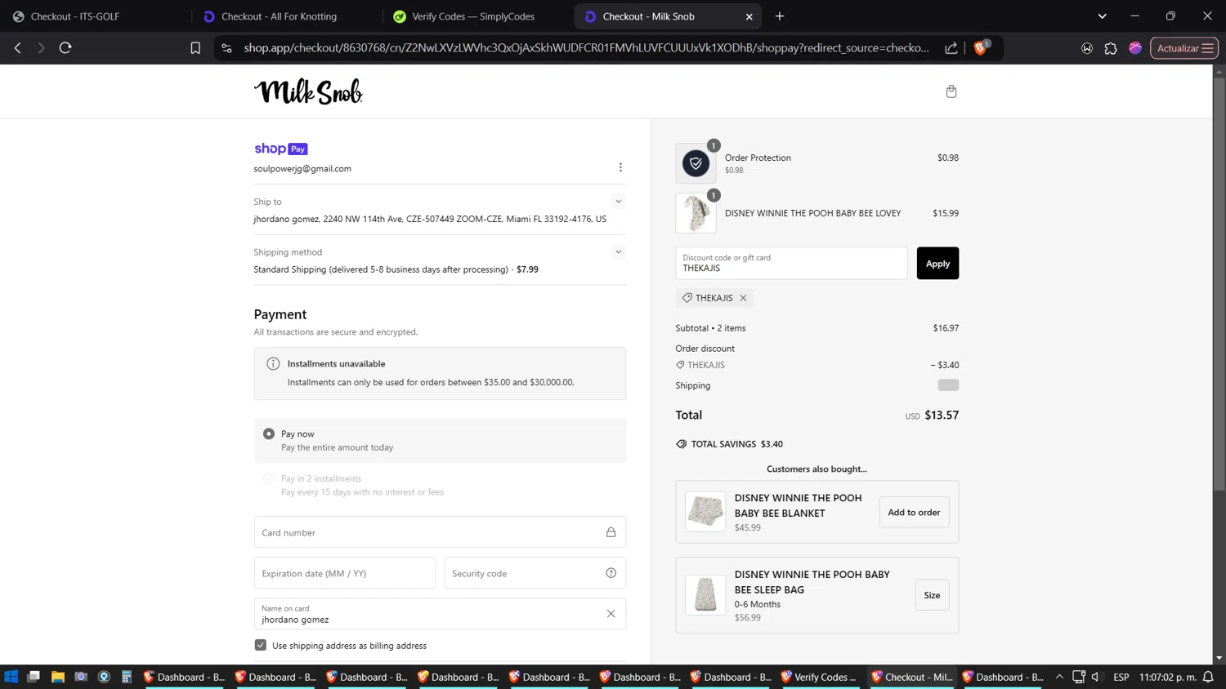Open a new browser tab

click(780, 16)
